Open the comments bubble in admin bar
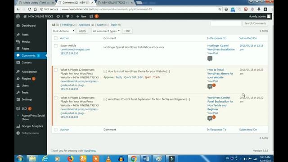 (69, 16)
